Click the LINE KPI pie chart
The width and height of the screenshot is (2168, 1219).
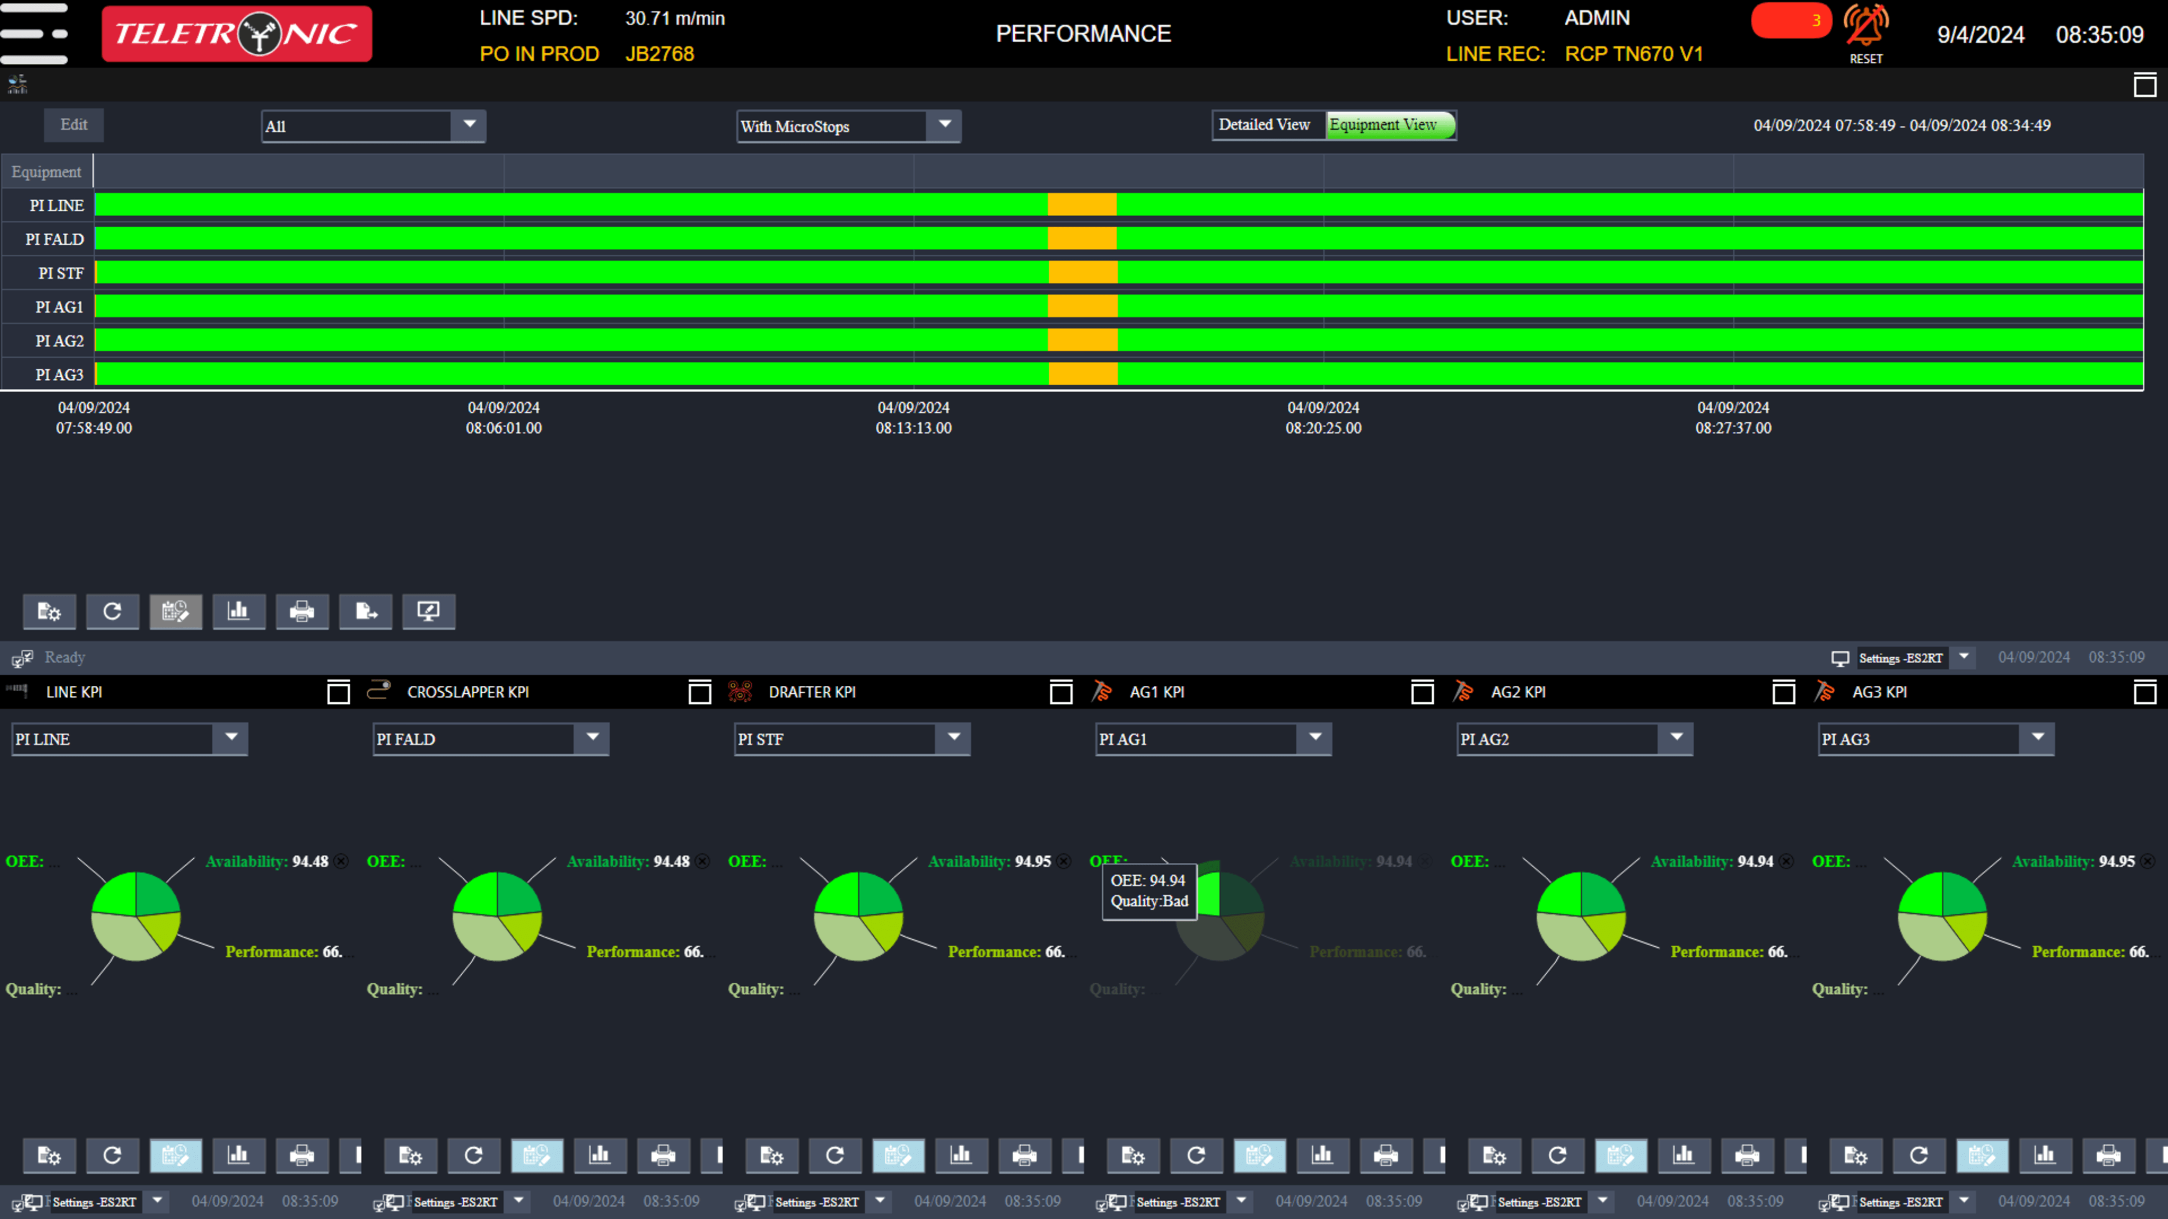[135, 916]
